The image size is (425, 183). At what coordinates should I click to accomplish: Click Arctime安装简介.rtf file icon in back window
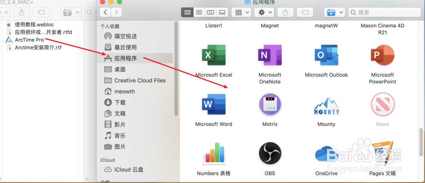[9, 48]
